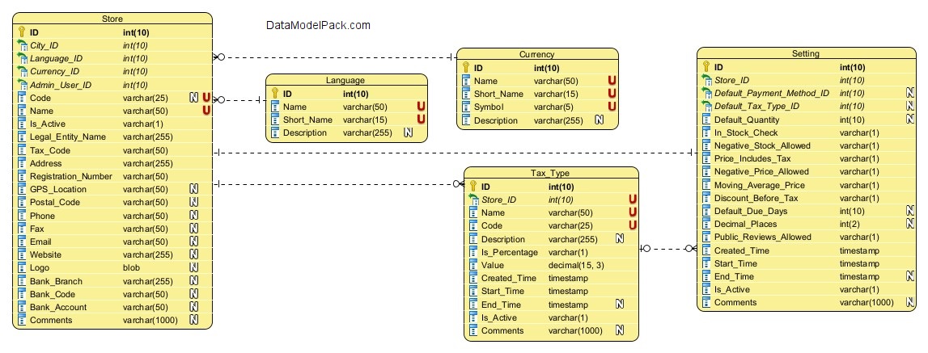The width and height of the screenshot is (928, 353).
Task: Click the unique U marker on Store Name row
Action: point(206,111)
